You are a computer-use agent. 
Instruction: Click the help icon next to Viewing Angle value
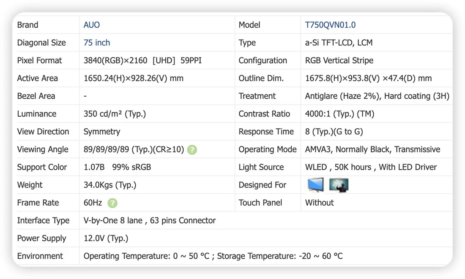(192, 149)
